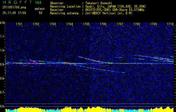Click the Receiving antenna label
Viewport: 176px width, 112px height.
tap(64, 13)
